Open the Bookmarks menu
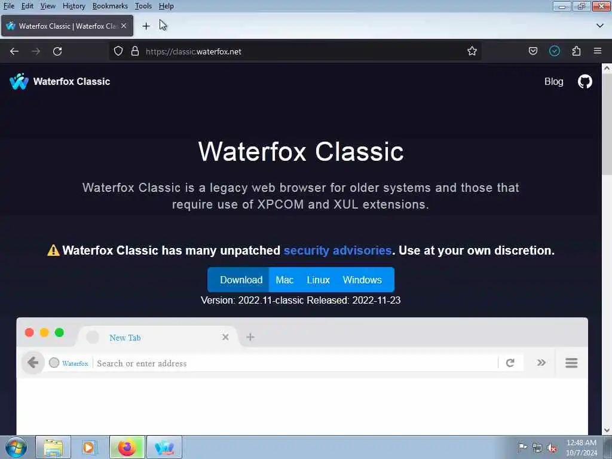Screen dimensions: 612x459 coord(110,6)
